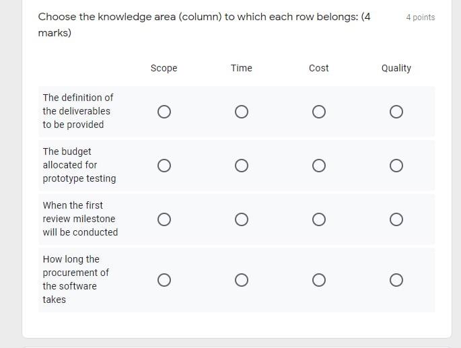Pick Cost for the software procurement duration row

319,280
